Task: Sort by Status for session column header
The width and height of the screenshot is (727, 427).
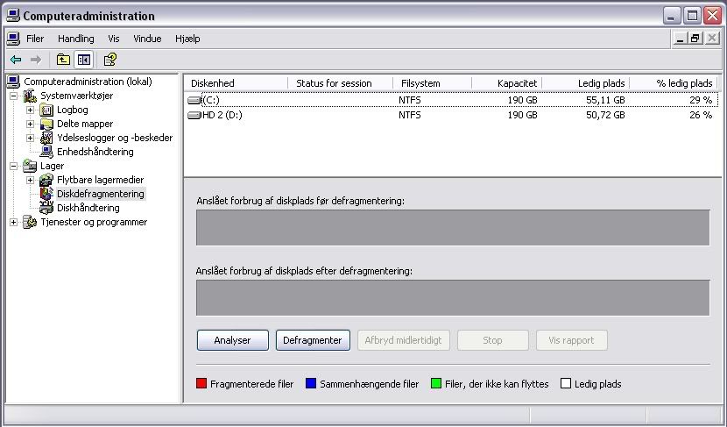Action: click(x=341, y=83)
